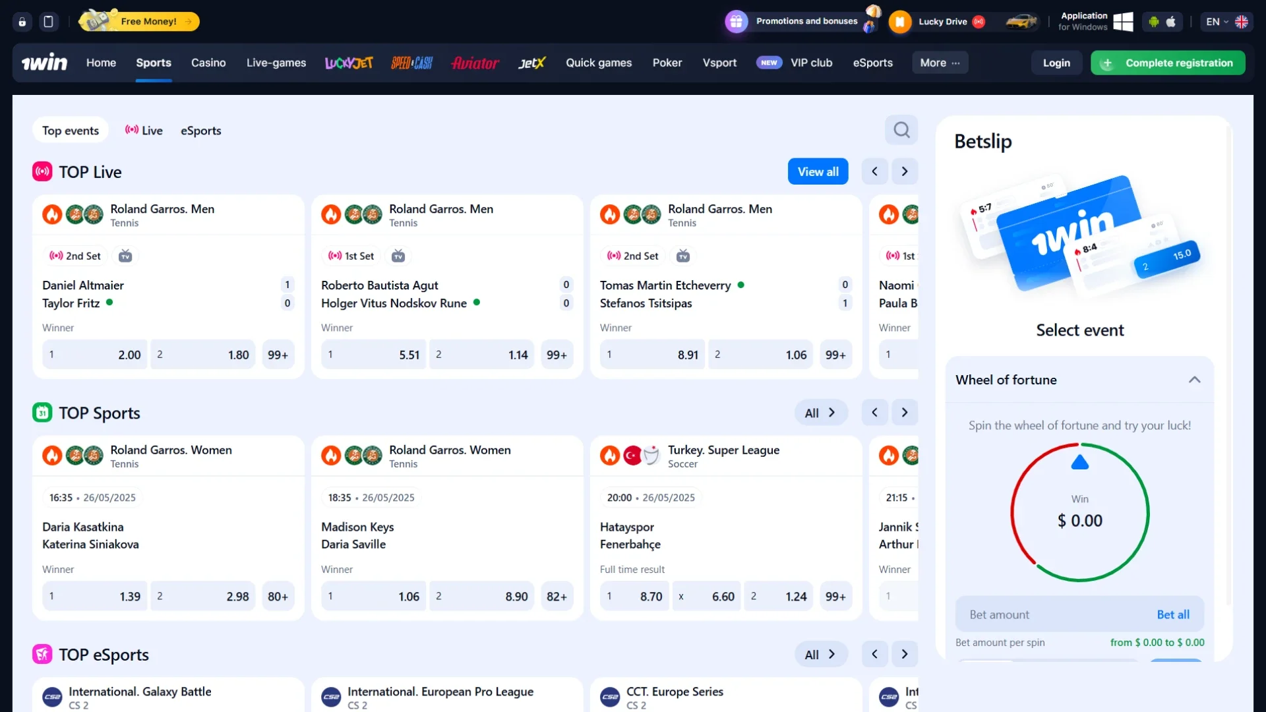Click the lock icon in top bar
1266x712 pixels.
click(22, 22)
